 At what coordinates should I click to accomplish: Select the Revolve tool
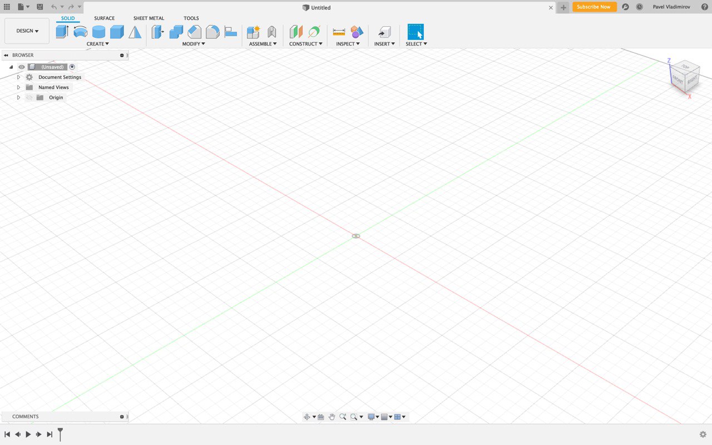81,32
